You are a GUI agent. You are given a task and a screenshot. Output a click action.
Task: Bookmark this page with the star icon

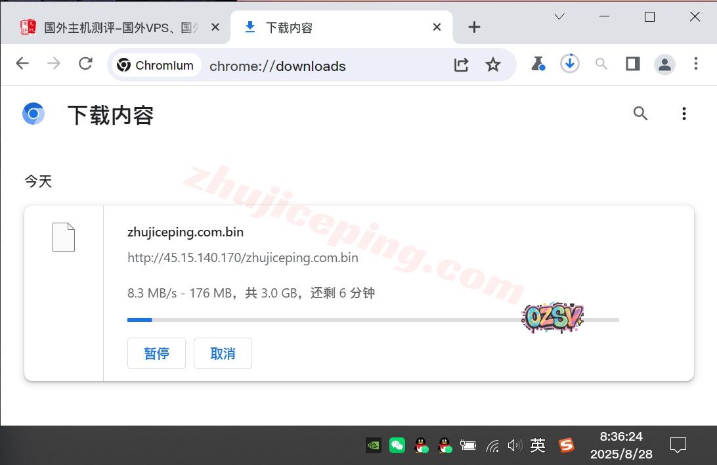click(492, 64)
